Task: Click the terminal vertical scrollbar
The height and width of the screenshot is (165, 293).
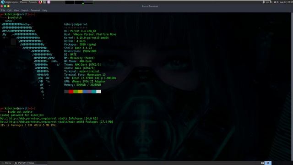Action: click(x=292, y=86)
